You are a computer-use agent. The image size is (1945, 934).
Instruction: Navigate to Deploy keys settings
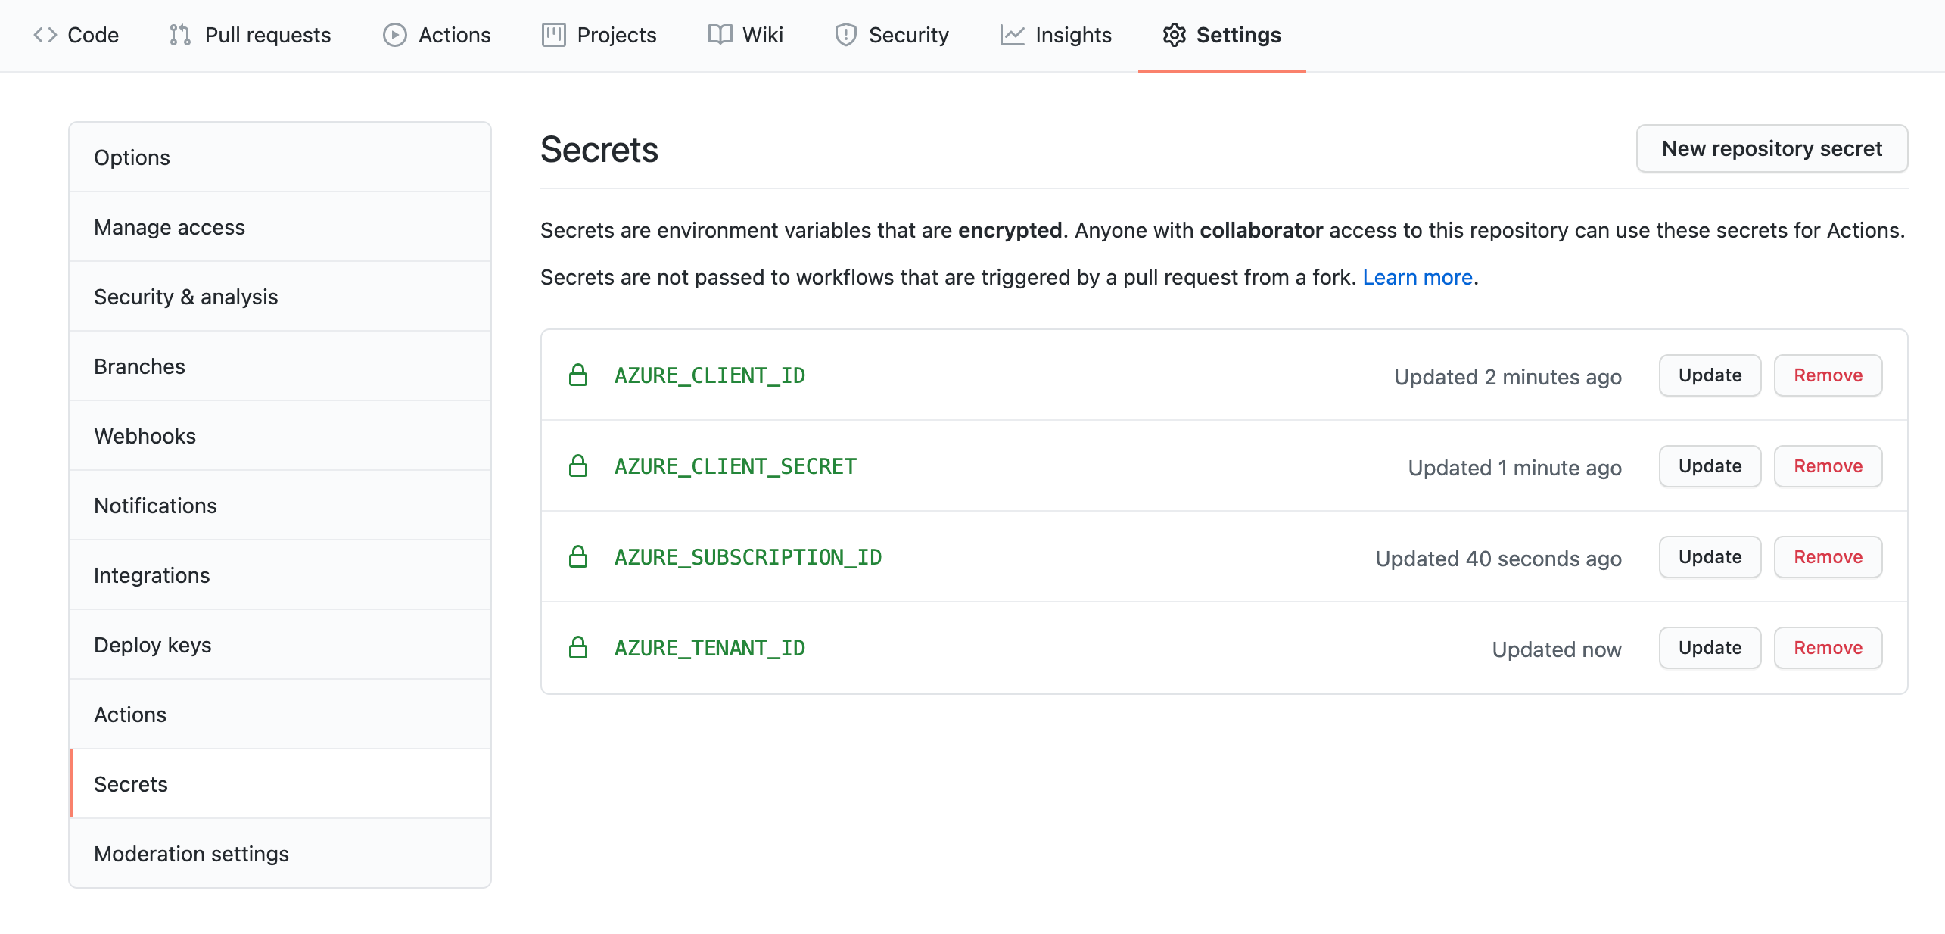[153, 644]
